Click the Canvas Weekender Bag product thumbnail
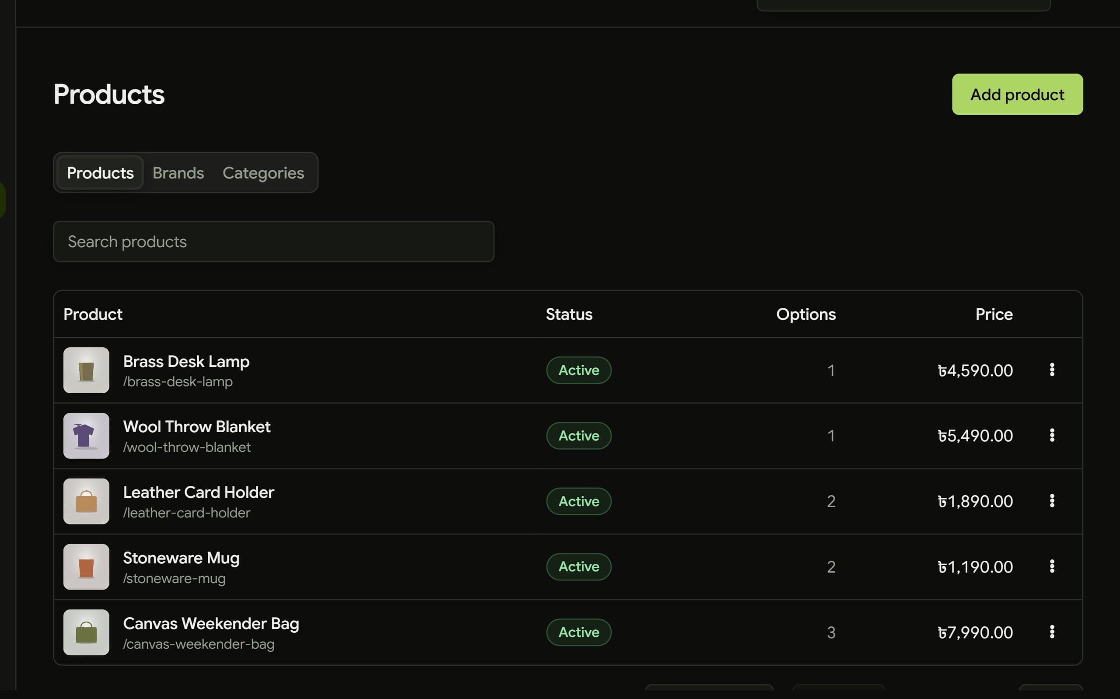The height and width of the screenshot is (699, 1120). click(87, 633)
